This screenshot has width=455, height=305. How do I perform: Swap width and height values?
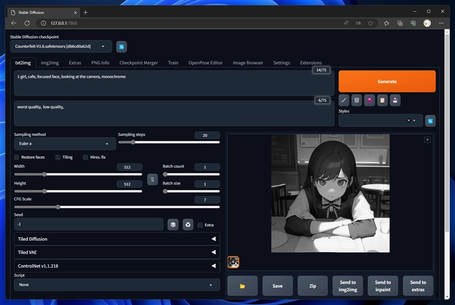point(152,179)
